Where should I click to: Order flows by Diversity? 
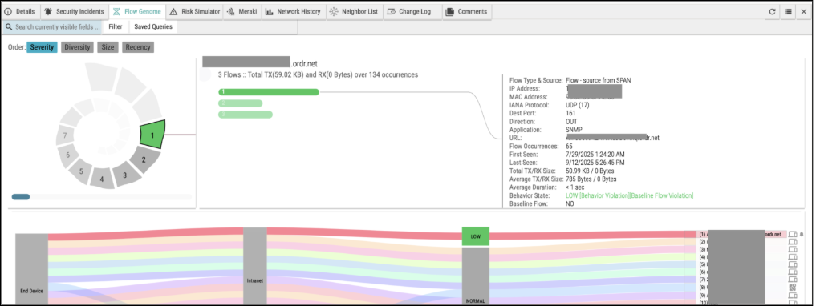click(78, 47)
